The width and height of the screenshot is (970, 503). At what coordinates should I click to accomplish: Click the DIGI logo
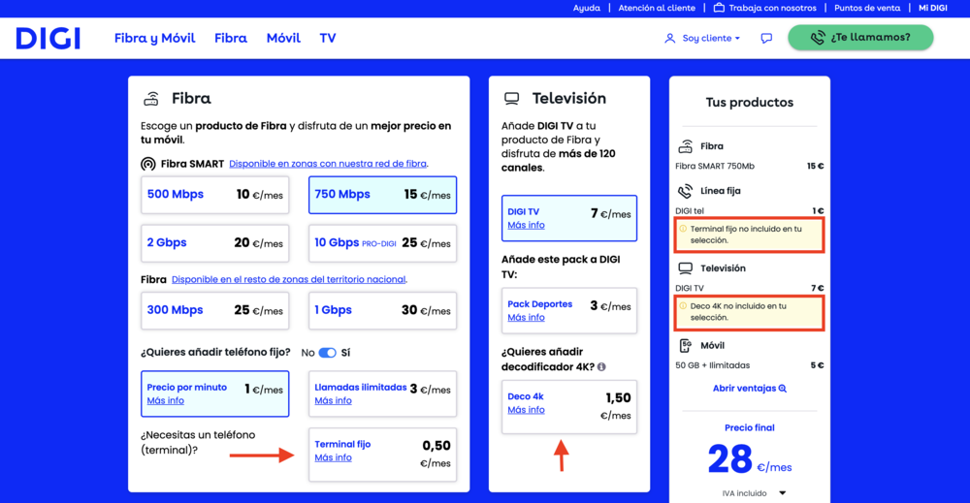point(48,39)
